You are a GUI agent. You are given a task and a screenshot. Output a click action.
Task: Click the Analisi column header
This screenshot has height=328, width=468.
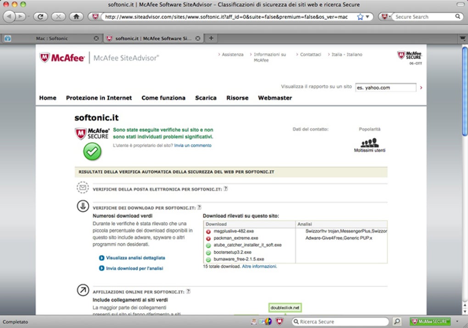341,224
